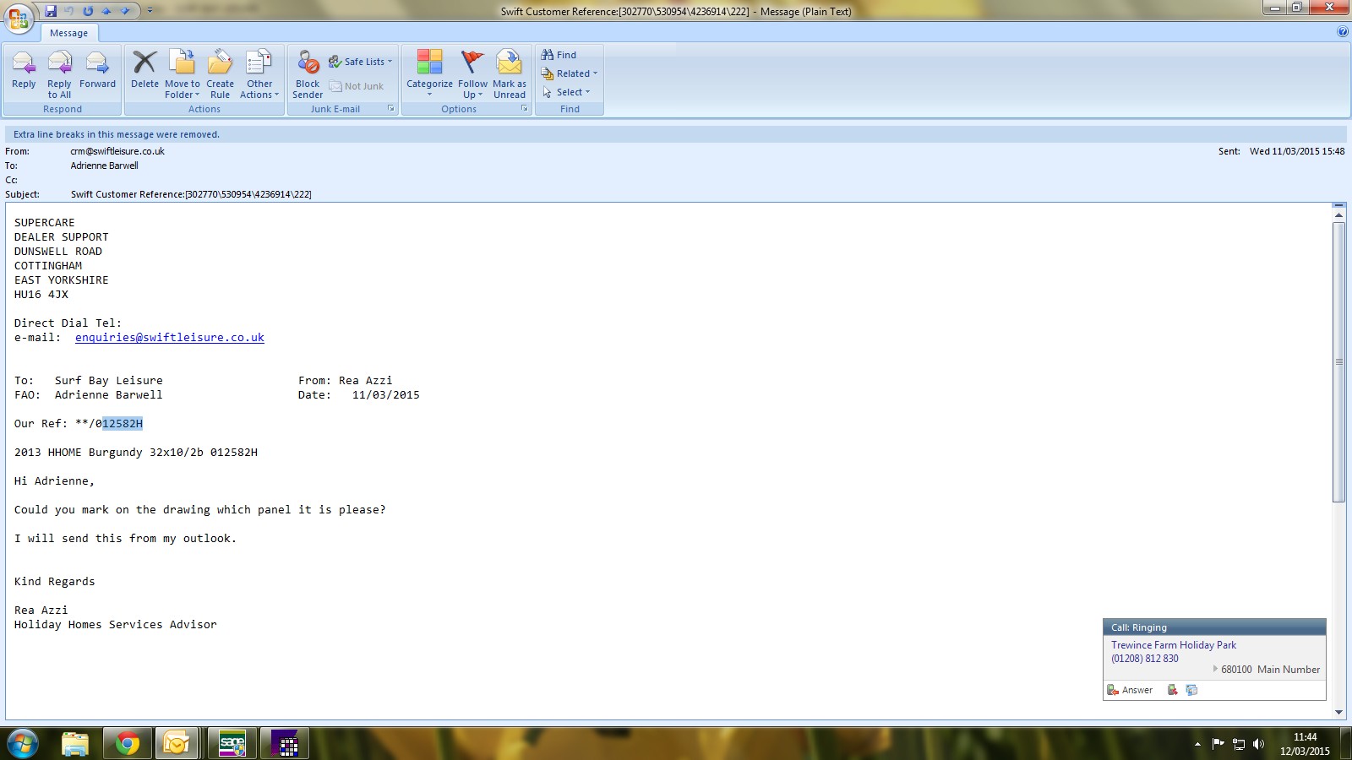Click the message scrollbar down arrow
Image resolution: width=1352 pixels, height=760 pixels.
coord(1338,712)
